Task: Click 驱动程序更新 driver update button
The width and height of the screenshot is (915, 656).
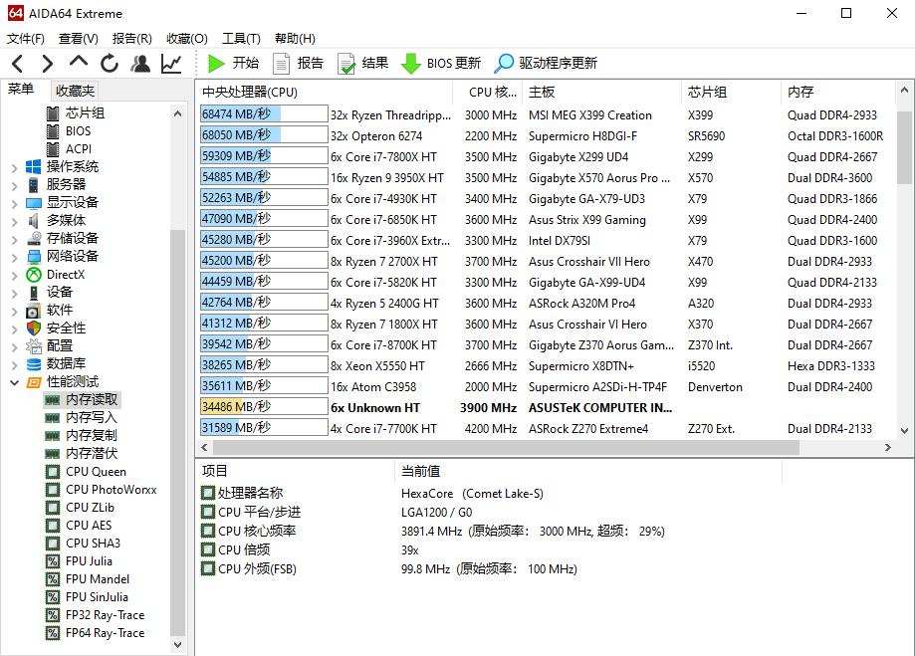Action: (546, 63)
